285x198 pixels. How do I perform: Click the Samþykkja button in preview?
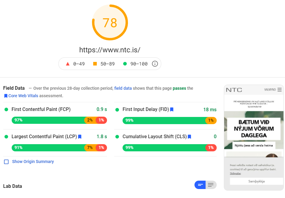[257, 181]
